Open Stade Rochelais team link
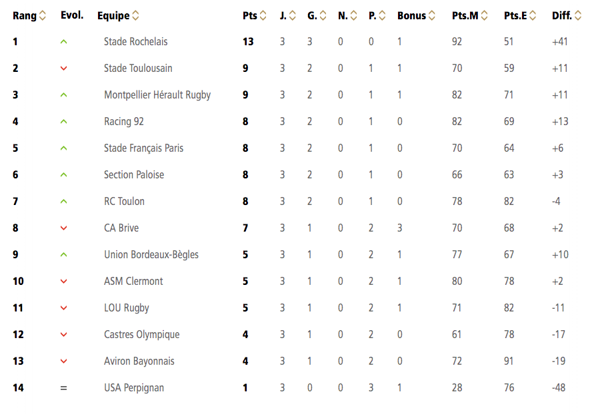594x414 pixels. tap(135, 41)
